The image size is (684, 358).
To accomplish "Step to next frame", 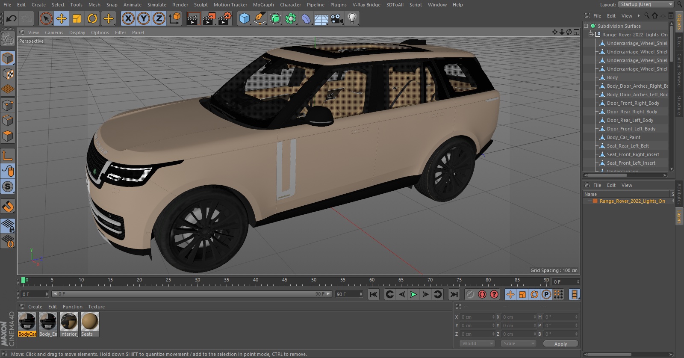I will pos(425,294).
